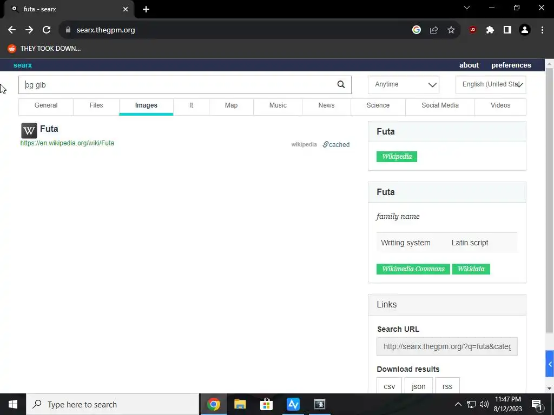Open the cached version link
Viewport: 554px width, 415px height.
coord(336,145)
